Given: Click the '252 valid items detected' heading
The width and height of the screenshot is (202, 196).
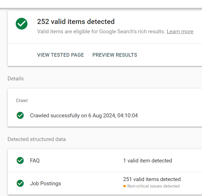Looking at the screenshot, I should coord(76,21).
